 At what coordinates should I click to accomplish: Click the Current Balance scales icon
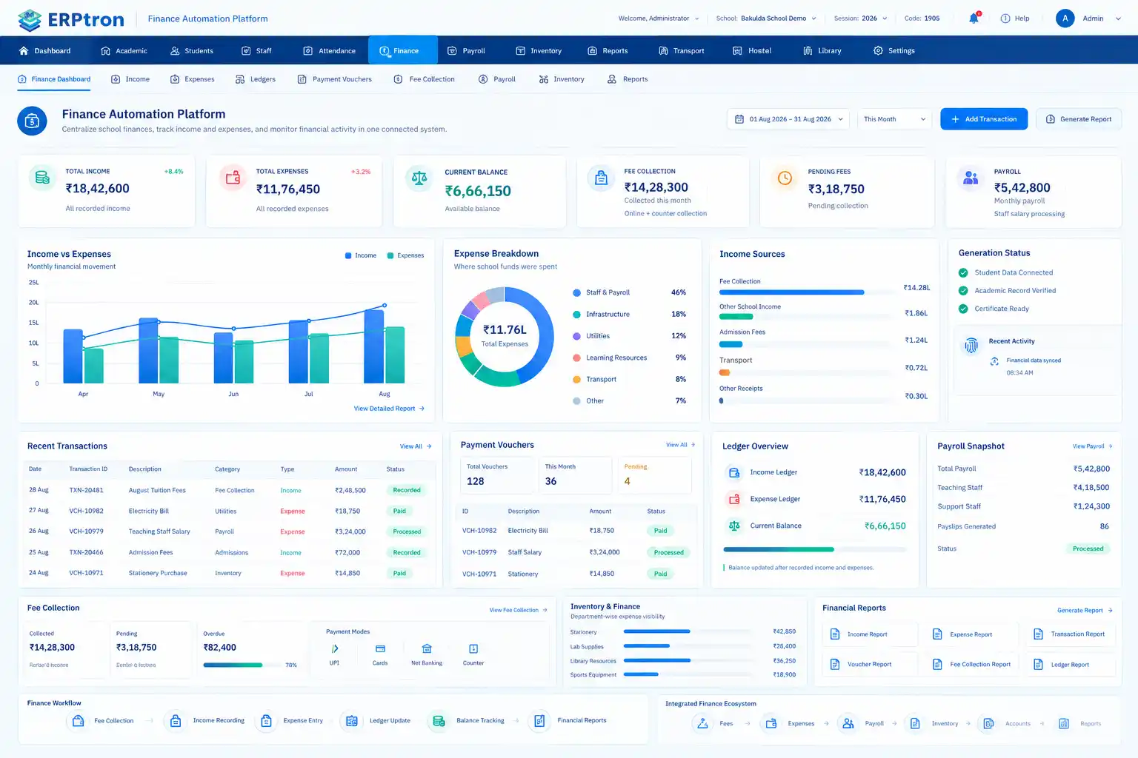[x=419, y=178]
